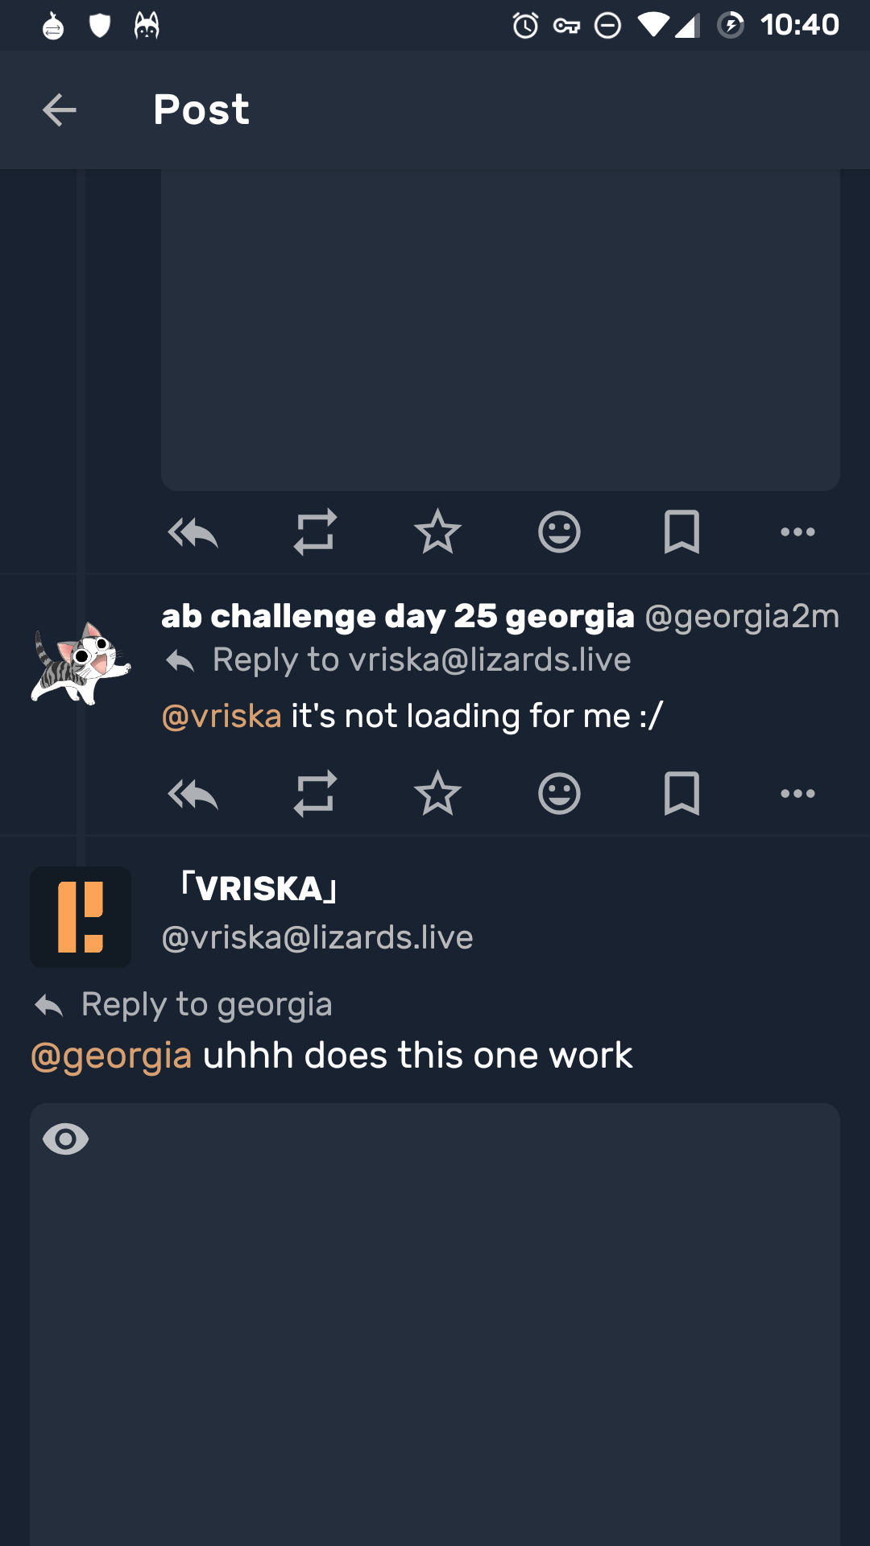Viewport: 870px width, 1546px height.
Task: Tap the @georgia mention link
Action: 111,1056
